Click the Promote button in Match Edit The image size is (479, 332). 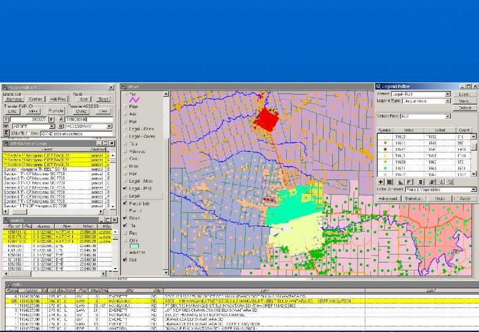(x=56, y=111)
